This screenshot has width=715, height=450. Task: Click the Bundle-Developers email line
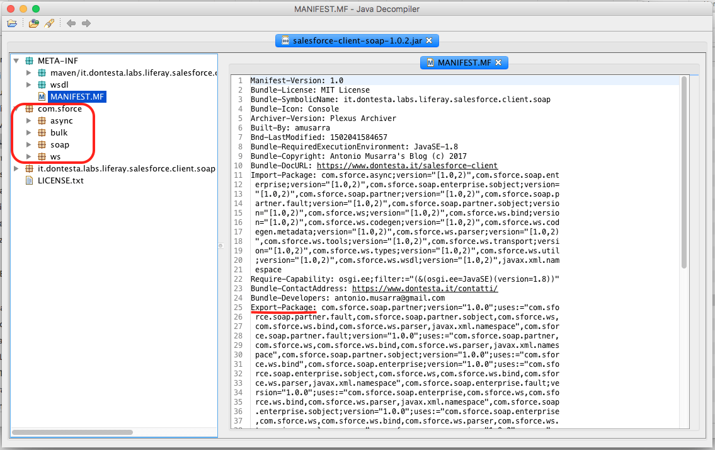click(x=348, y=298)
